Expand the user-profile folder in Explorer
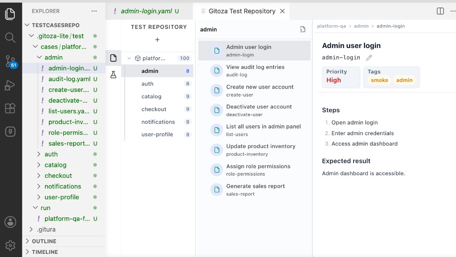456x257 pixels. pyautogui.click(x=39, y=197)
